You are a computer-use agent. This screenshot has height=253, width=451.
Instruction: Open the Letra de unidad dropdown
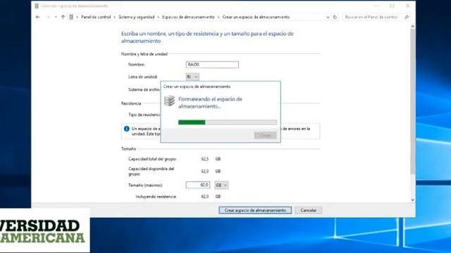click(x=192, y=77)
